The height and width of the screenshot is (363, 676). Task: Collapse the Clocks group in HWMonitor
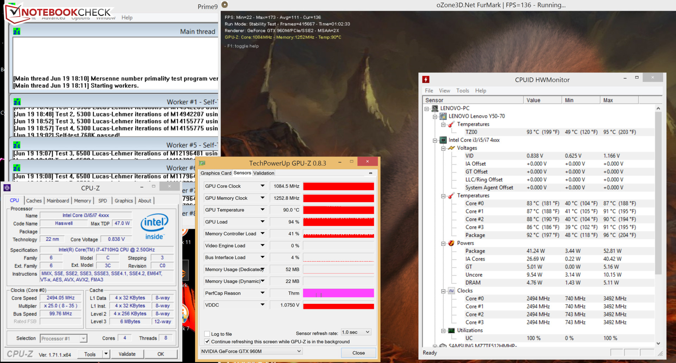[443, 291]
